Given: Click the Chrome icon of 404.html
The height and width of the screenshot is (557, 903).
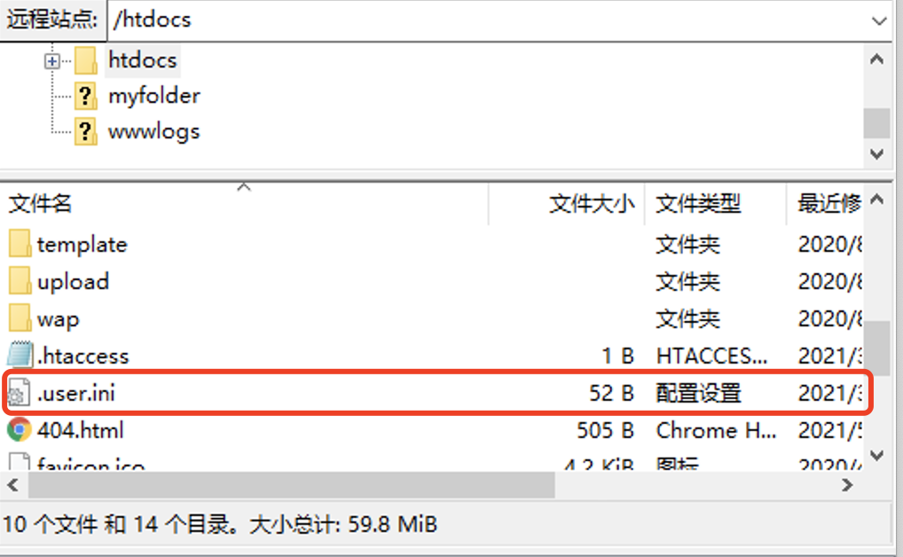Looking at the screenshot, I should [x=19, y=429].
